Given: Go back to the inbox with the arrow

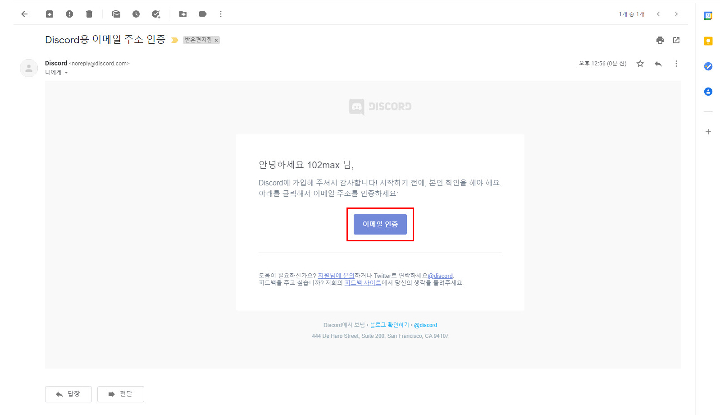Looking at the screenshot, I should [x=24, y=14].
